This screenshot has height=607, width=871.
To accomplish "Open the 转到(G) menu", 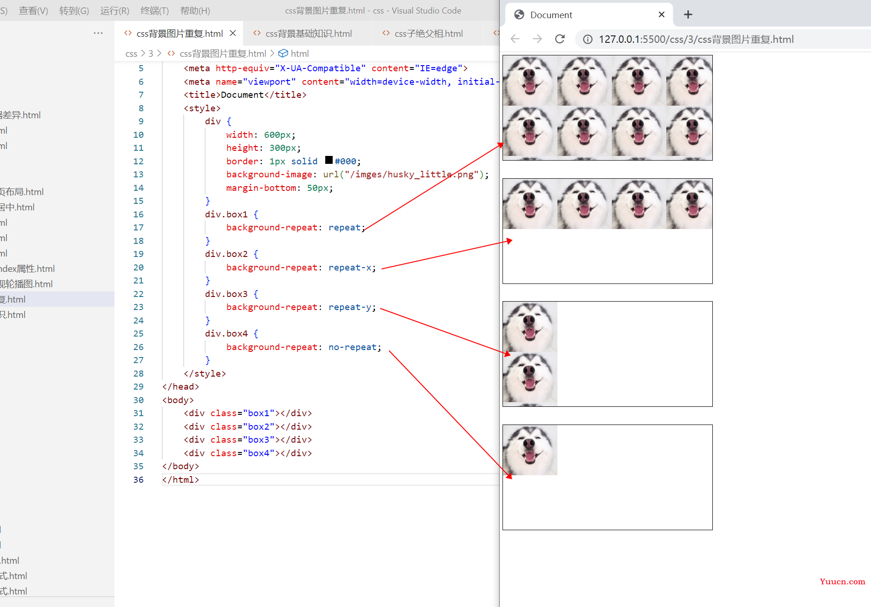I will (74, 11).
